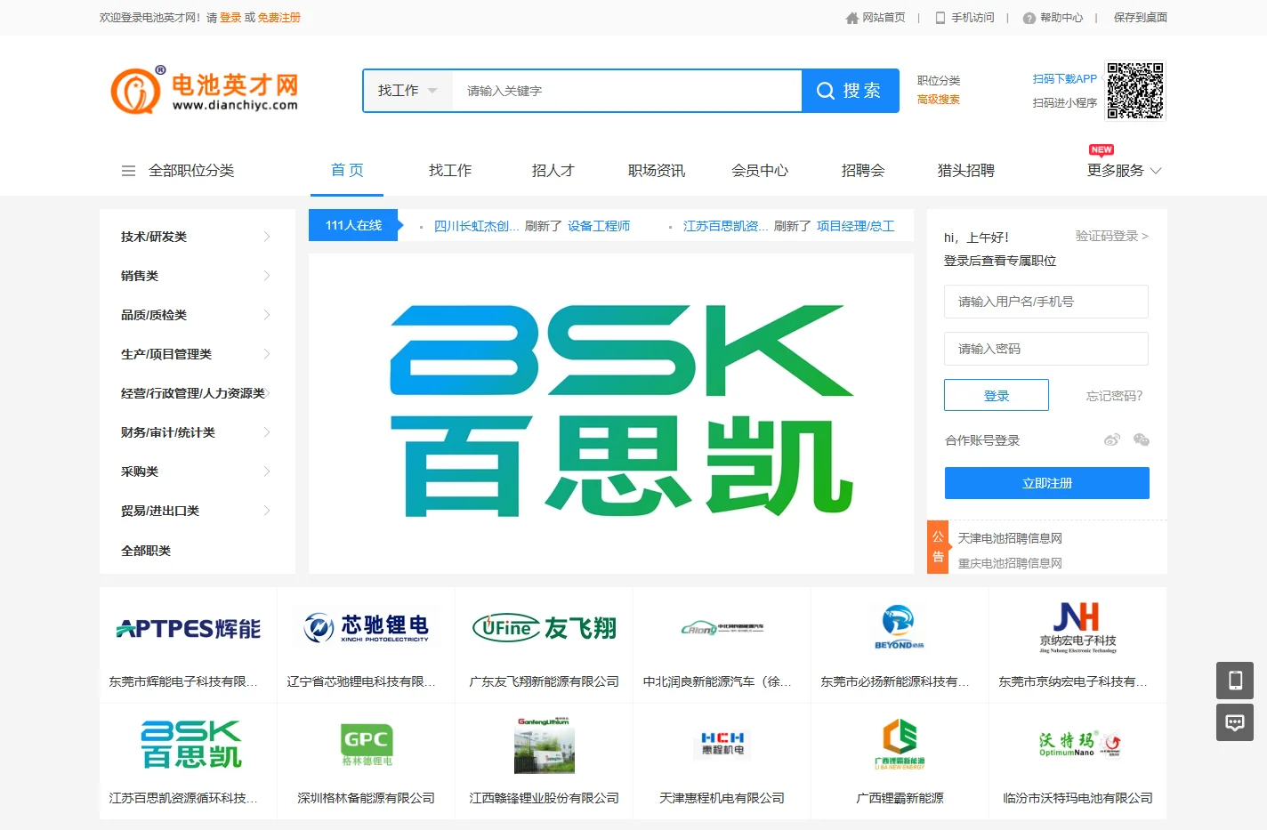The width and height of the screenshot is (1267, 830).
Task: Open the GPC 格林德锂电 logo
Action: (x=367, y=745)
